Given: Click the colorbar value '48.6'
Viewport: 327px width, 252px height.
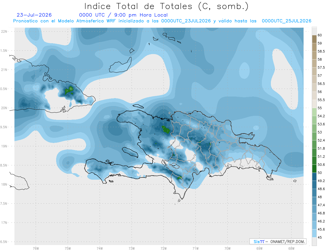Looking at the screenshot, I should tap(321, 189).
